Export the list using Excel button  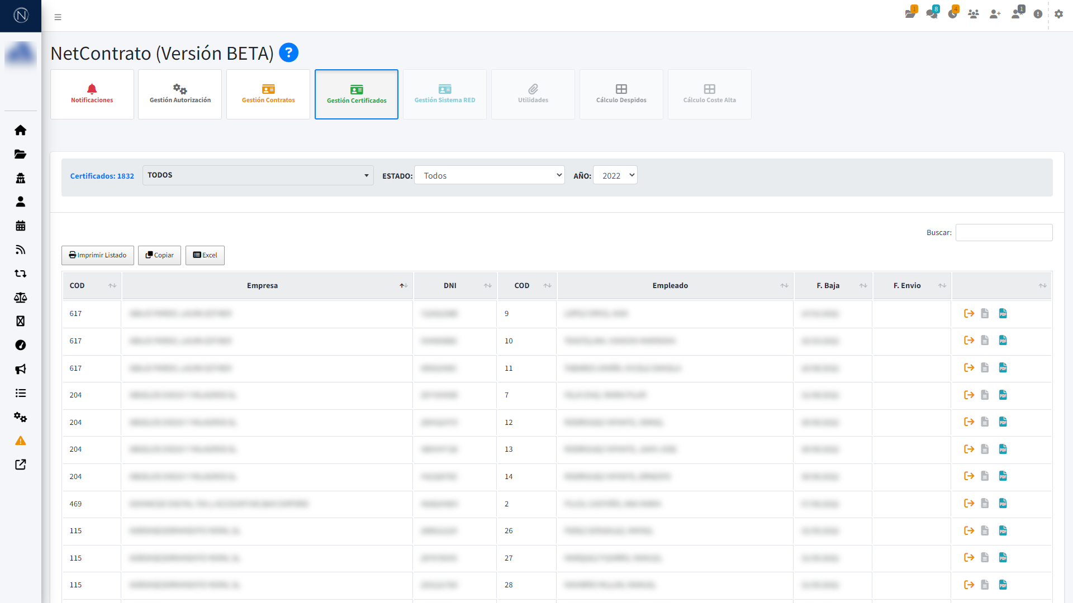click(205, 255)
